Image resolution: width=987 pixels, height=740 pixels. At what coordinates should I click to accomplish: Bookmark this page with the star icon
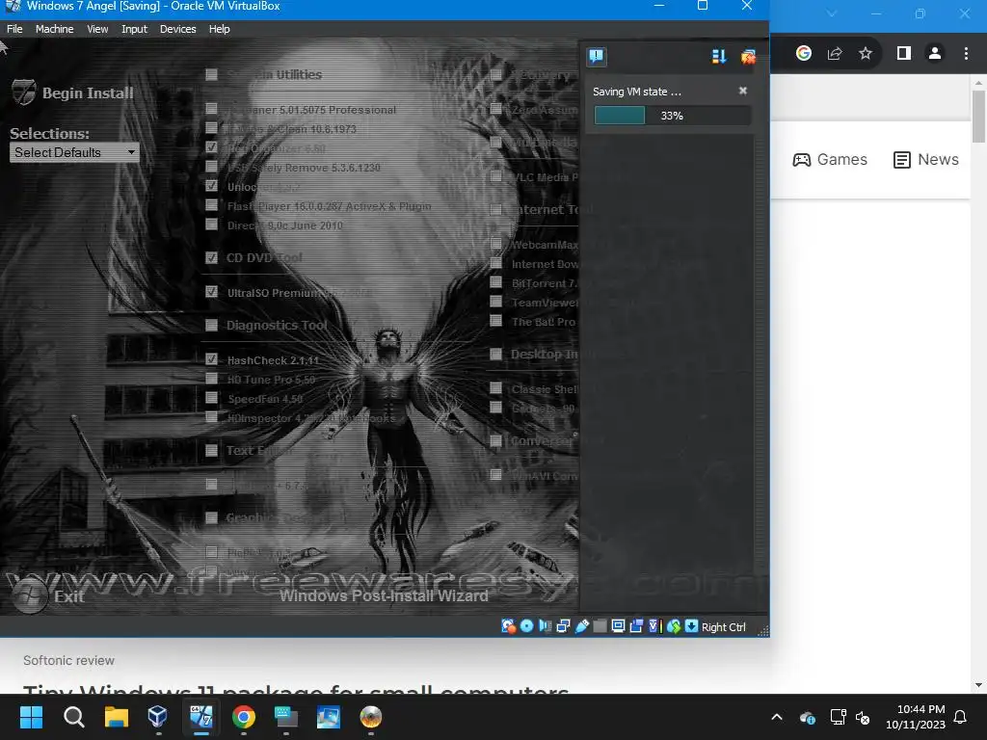(866, 54)
